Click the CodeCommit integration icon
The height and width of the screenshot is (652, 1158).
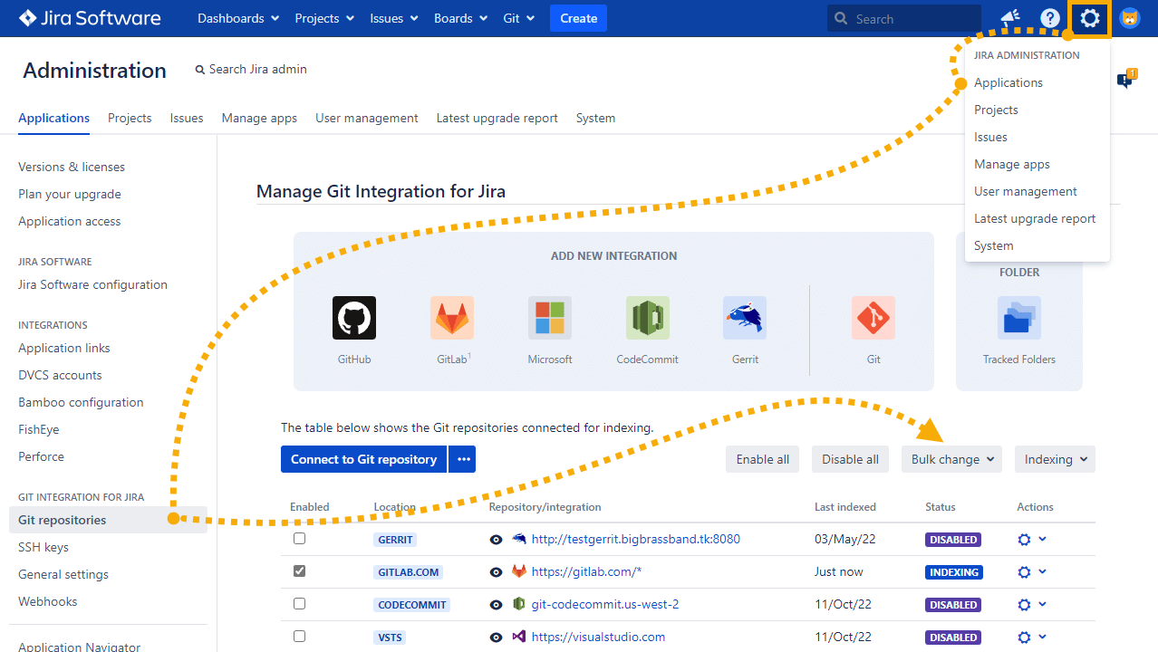[647, 318]
